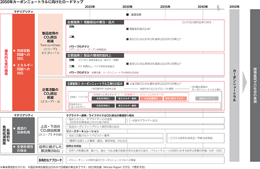Screen dimensions: 260x169
Task: Click the 'リソースサーキュレーション' heading
Action: pyautogui.click(x=83, y=131)
